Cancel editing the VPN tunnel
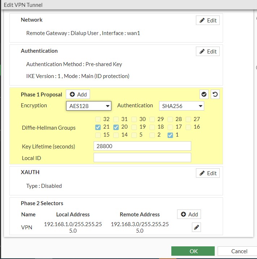The width and height of the screenshot is (257, 259). 239,251
